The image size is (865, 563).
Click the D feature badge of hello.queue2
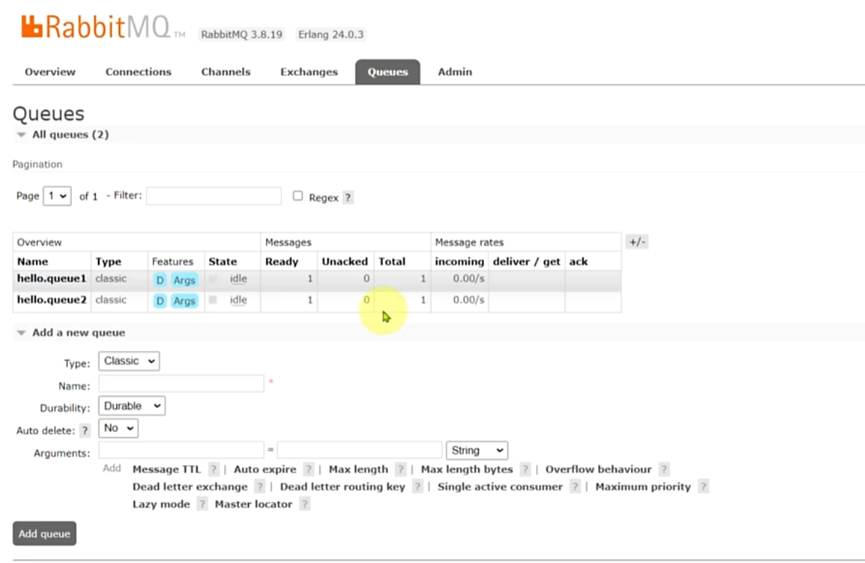[160, 301]
